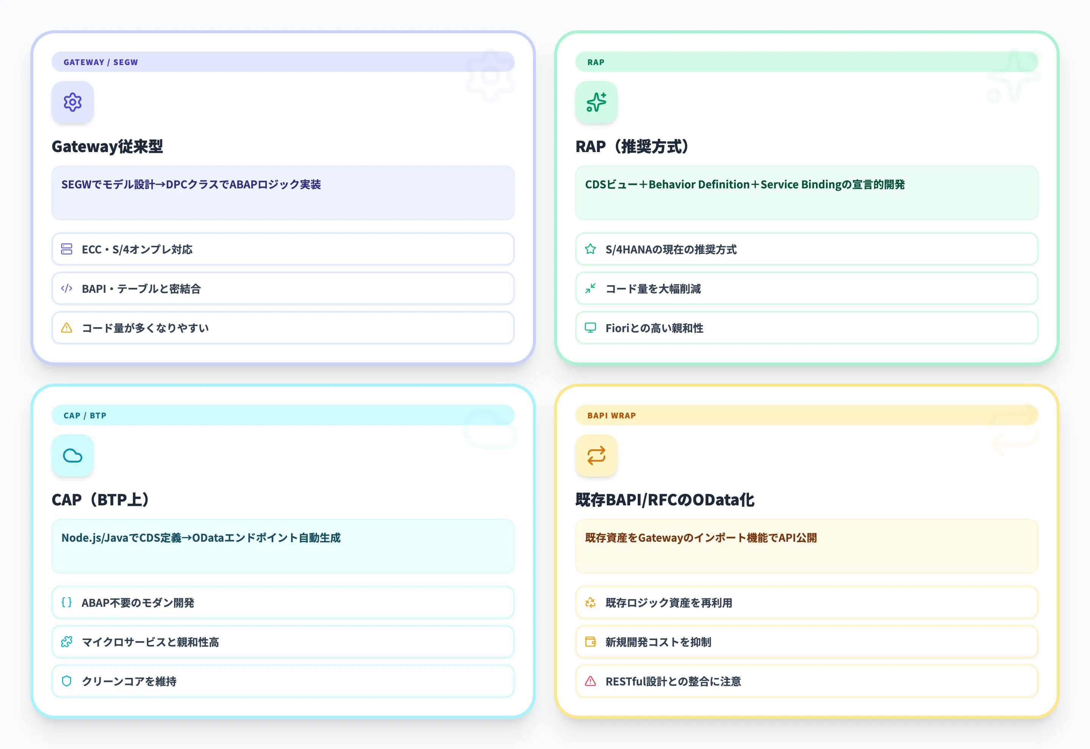Click the warning triangle beside コード量が多くなりやすい
1090x749 pixels.
pyautogui.click(x=67, y=328)
